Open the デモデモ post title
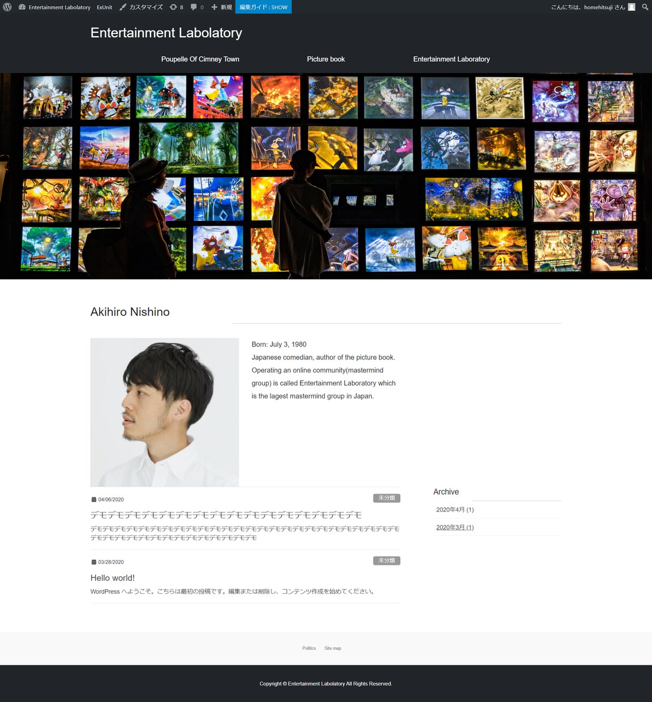The image size is (652, 702). tap(226, 515)
